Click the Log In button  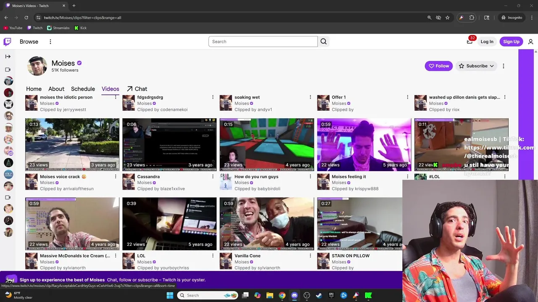click(487, 42)
